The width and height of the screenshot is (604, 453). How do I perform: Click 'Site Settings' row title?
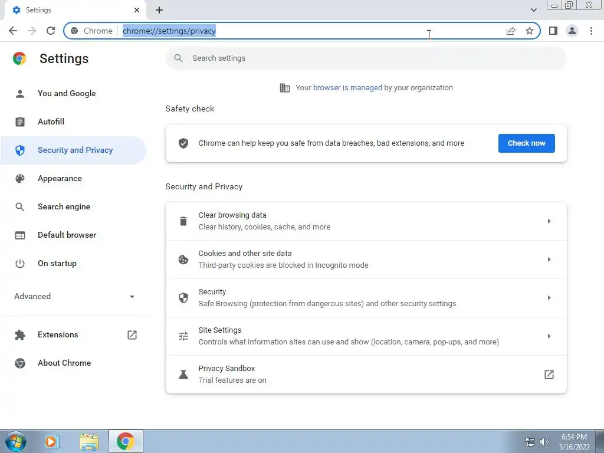[219, 330]
